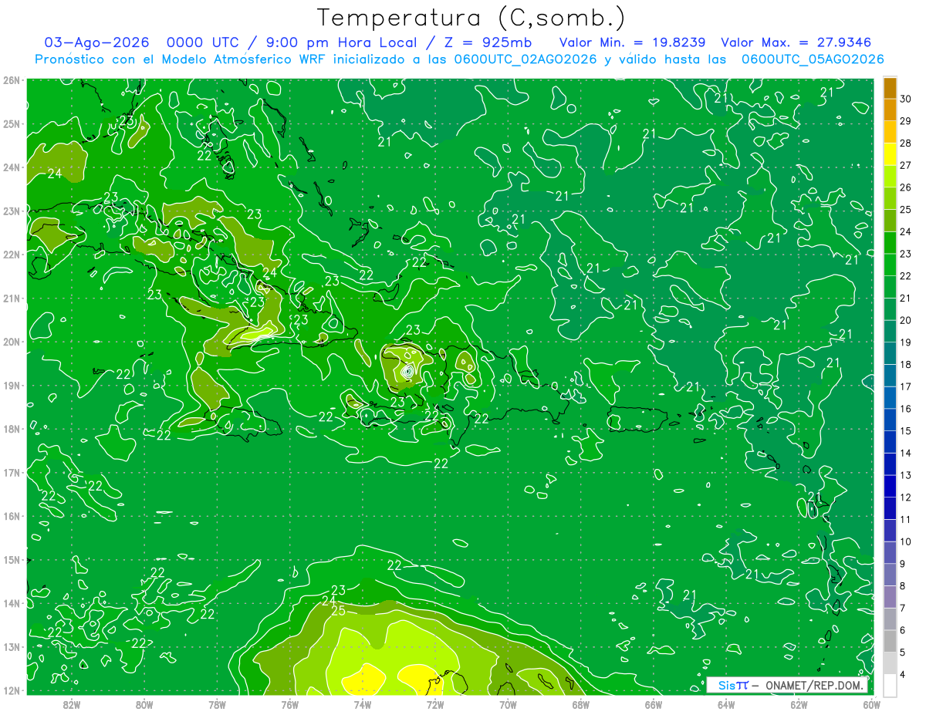Click the color scale label "7"
The width and height of the screenshot is (926, 715).
903,608
